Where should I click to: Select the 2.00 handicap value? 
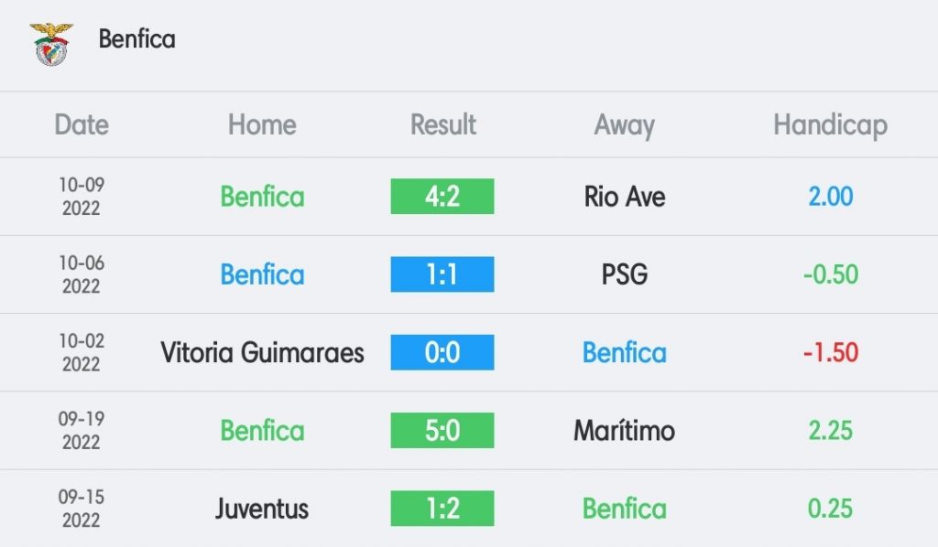click(830, 197)
